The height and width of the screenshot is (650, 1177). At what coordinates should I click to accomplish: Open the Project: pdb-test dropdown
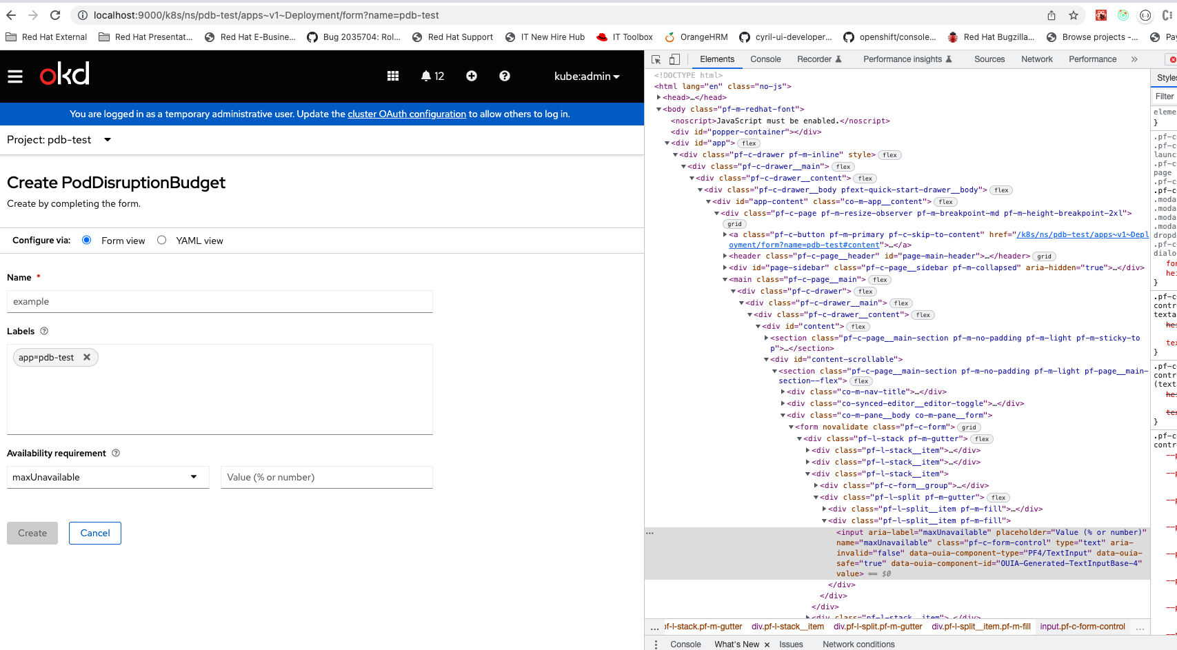coord(59,140)
